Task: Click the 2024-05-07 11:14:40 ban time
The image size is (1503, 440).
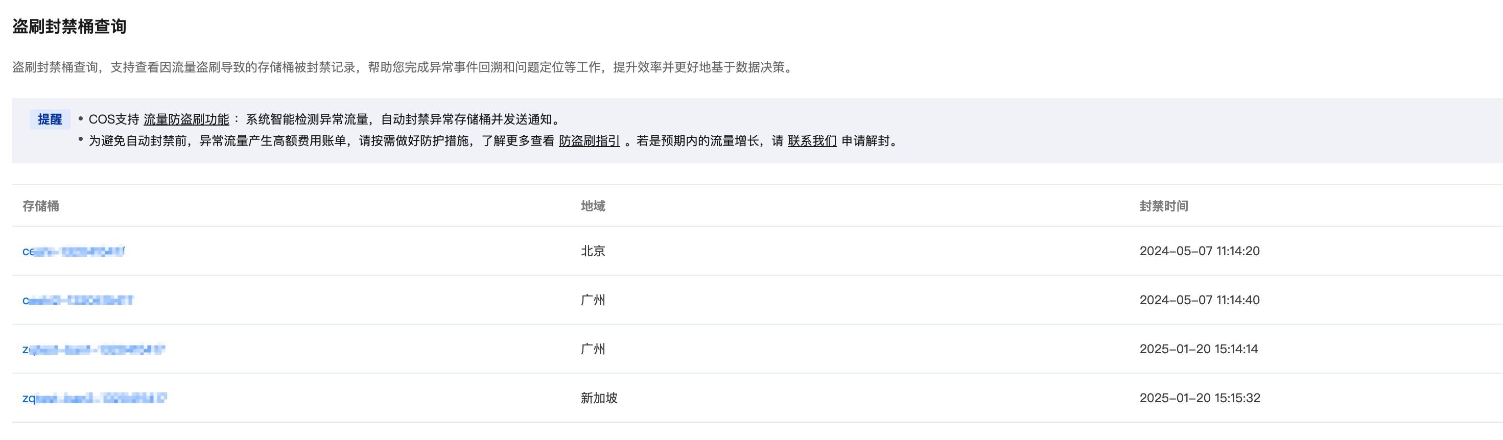Action: (x=1199, y=300)
